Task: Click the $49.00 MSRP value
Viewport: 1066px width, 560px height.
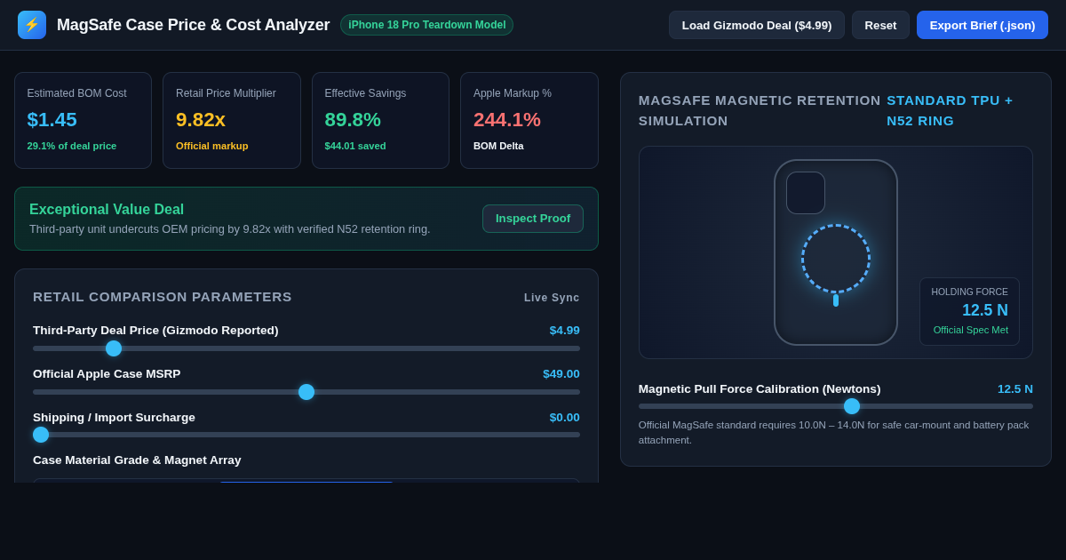Action: 561,374
